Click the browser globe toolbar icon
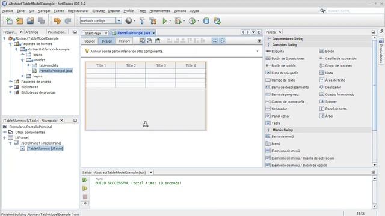This screenshot has height=216, width=385. pyautogui.click(x=128, y=21)
